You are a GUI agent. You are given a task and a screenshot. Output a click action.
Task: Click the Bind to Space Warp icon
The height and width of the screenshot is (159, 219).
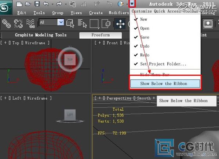click(30, 23)
